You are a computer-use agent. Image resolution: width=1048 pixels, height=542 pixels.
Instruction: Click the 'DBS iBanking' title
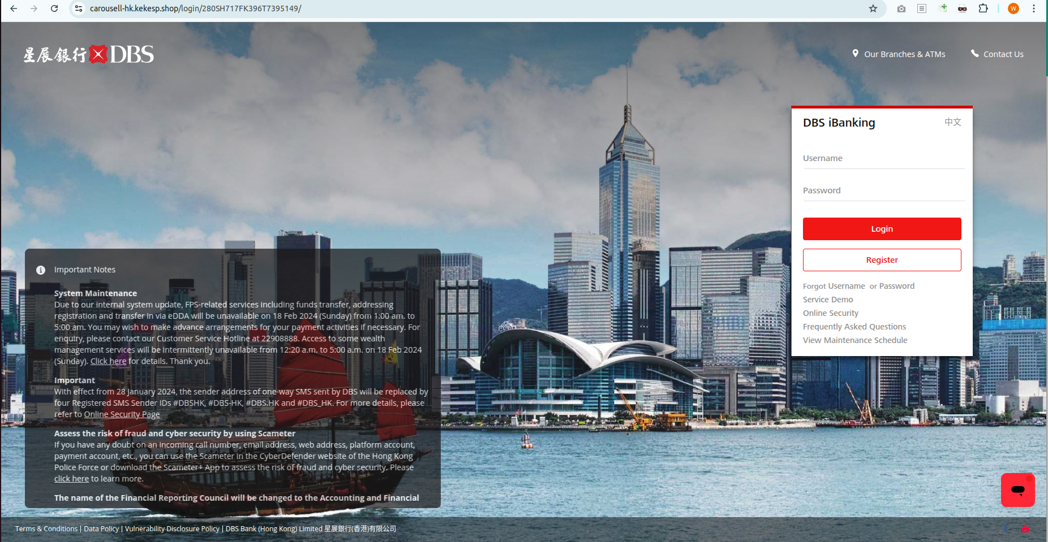pos(839,123)
